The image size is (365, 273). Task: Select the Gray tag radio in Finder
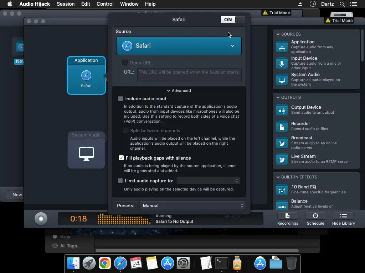point(55,236)
